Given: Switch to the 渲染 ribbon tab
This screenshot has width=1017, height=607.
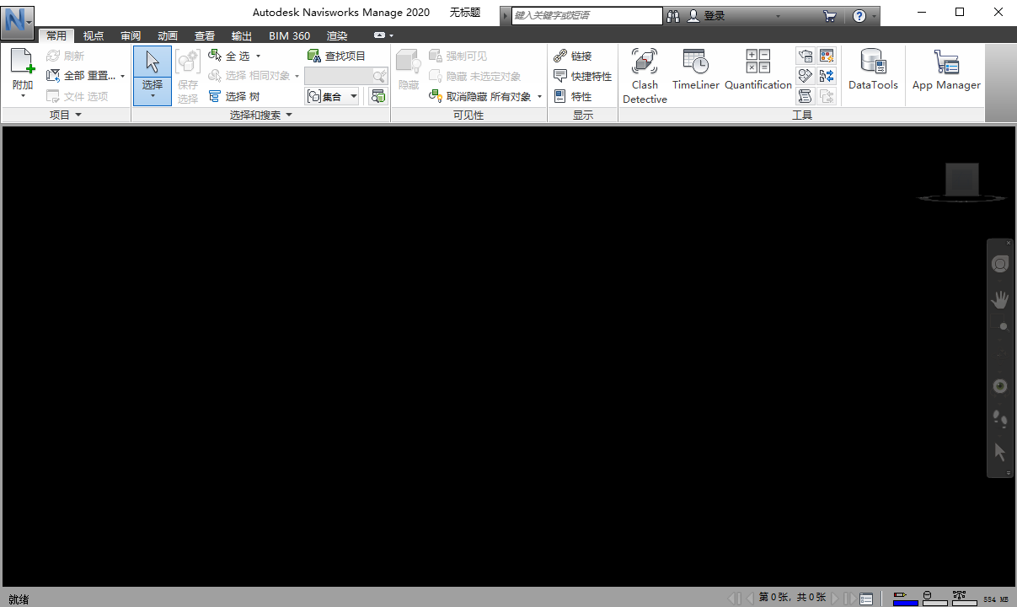Looking at the screenshot, I should 336,35.
